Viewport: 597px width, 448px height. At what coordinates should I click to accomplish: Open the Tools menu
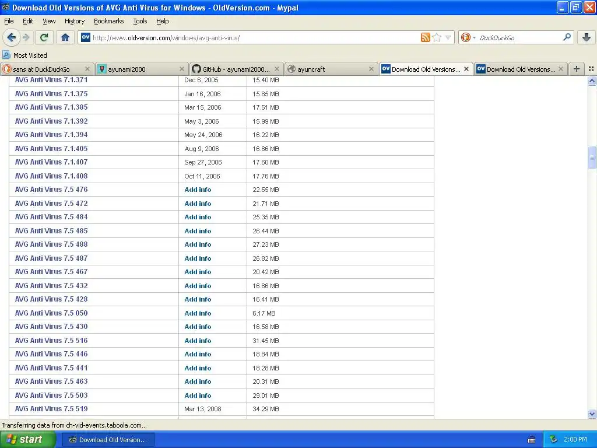pos(140,21)
